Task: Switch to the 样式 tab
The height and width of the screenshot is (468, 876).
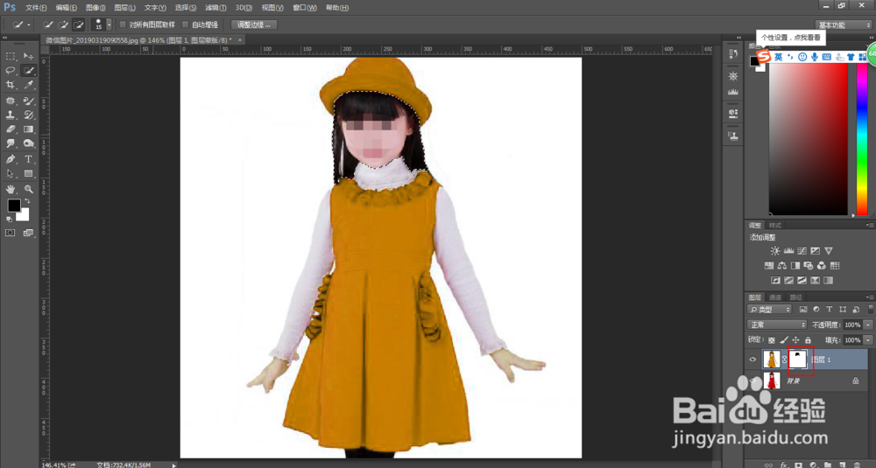Action: tap(775, 226)
